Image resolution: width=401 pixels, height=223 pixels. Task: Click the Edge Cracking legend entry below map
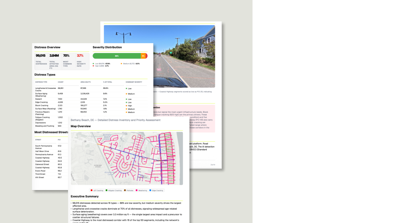(156, 190)
